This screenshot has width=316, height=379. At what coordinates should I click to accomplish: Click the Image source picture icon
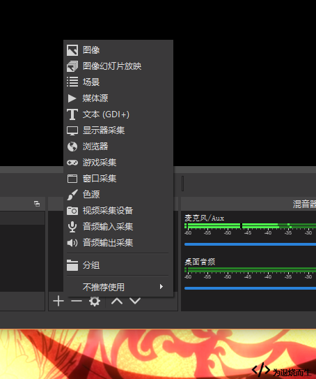pyautogui.click(x=72, y=50)
